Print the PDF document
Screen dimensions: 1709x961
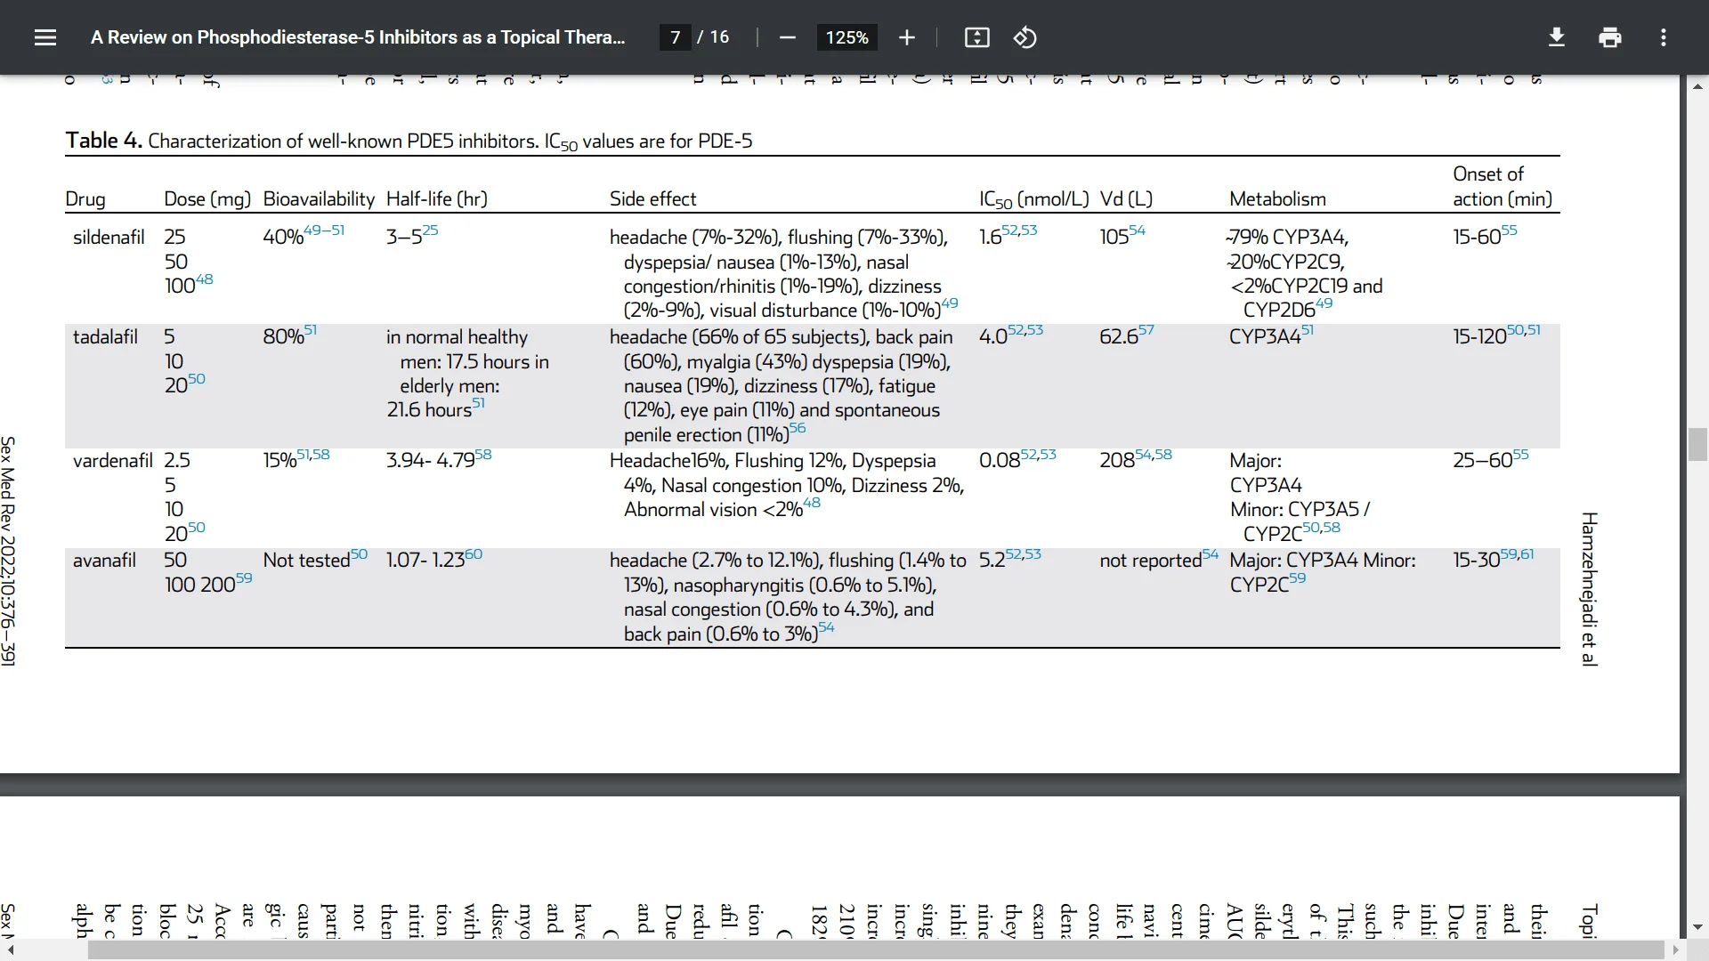pos(1610,37)
